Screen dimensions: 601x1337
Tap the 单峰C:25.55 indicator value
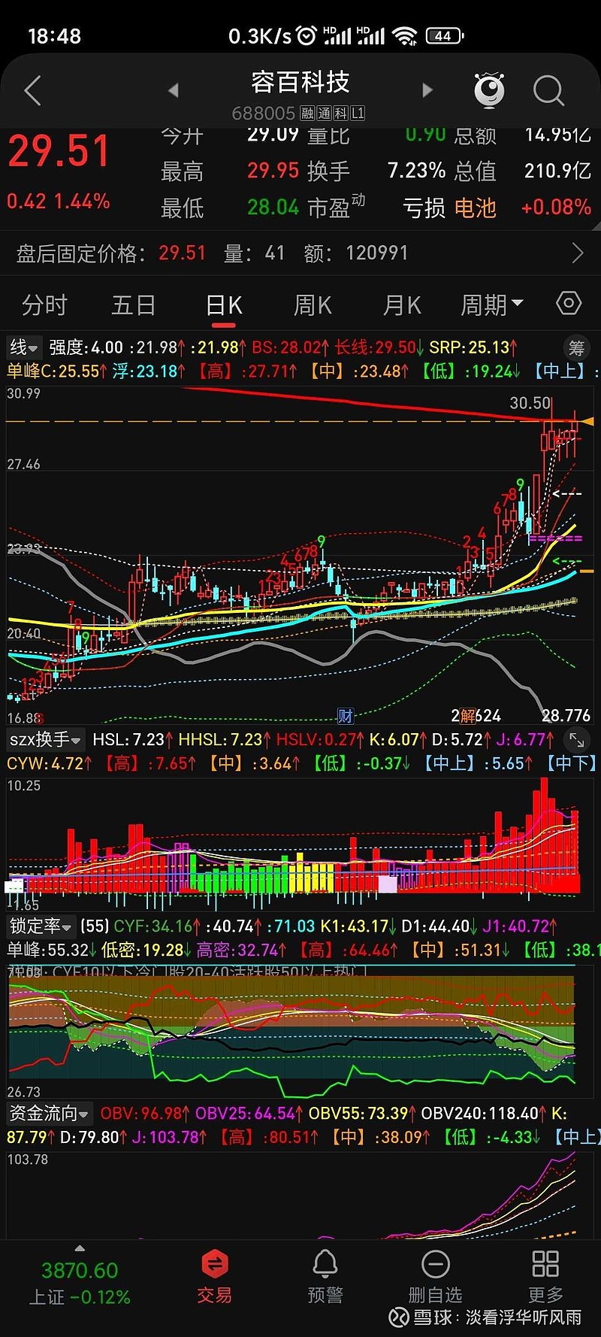57,371
